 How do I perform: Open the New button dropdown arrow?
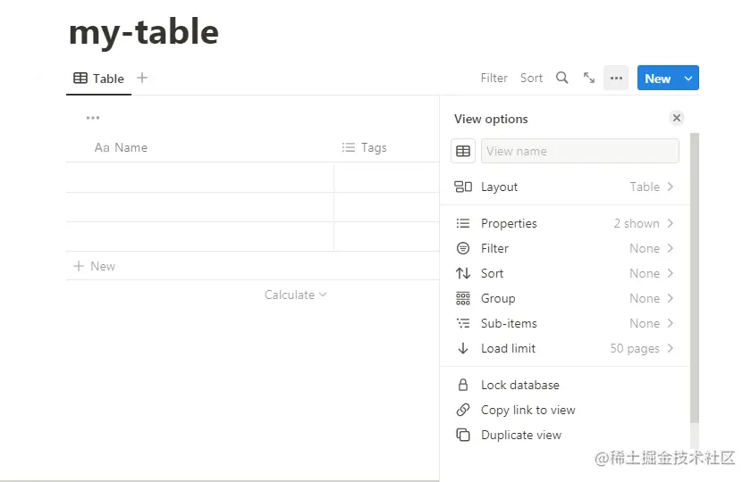click(688, 78)
